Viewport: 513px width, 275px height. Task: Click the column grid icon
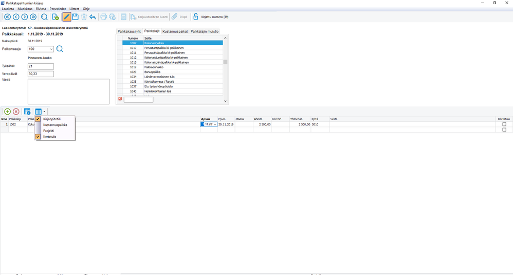38,112
